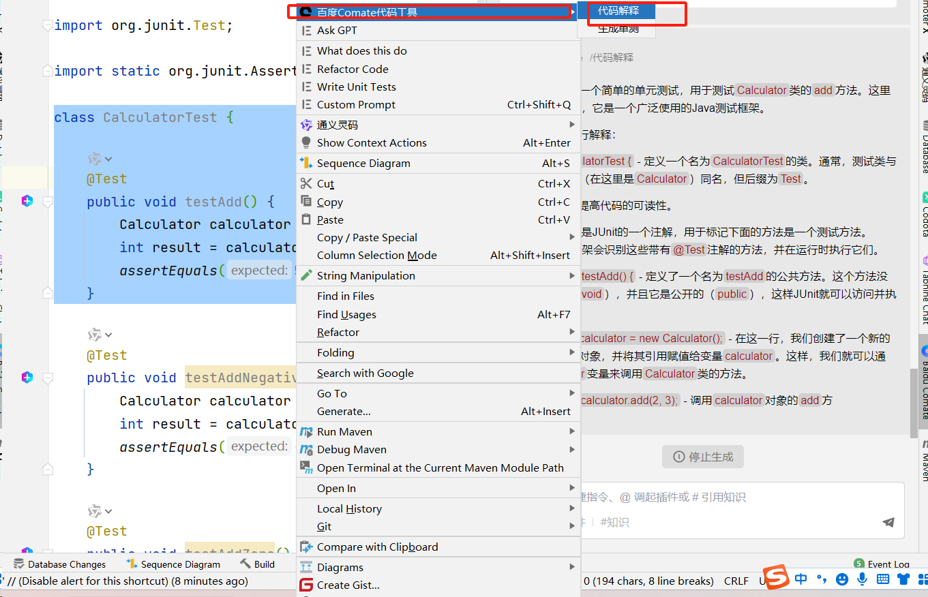Choose 代码解释 in the Comate submenu

point(618,11)
